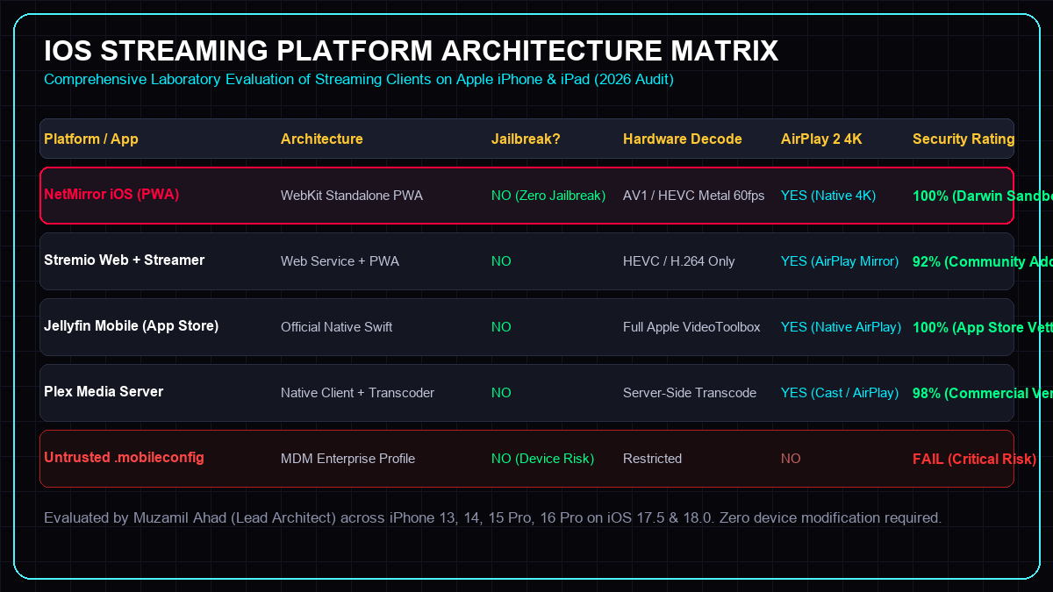Click the 'HEVC / H.264 Only' cell

click(679, 261)
